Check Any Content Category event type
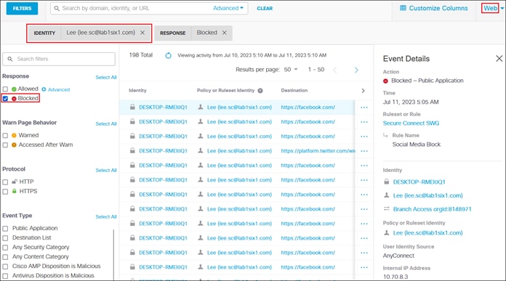Screen dimensions: 506x281 5,257
